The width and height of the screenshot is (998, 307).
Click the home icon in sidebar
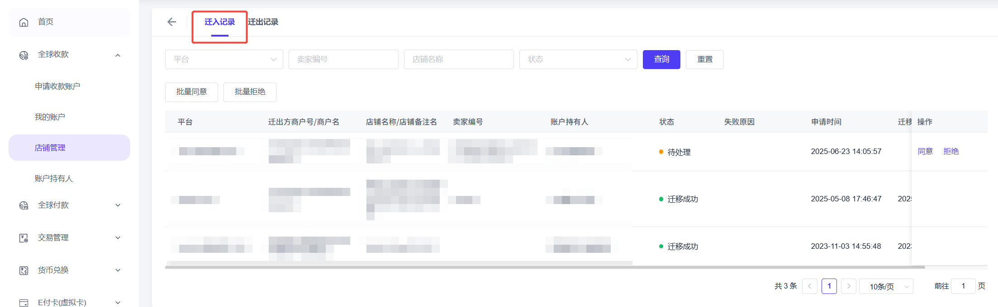click(x=24, y=22)
